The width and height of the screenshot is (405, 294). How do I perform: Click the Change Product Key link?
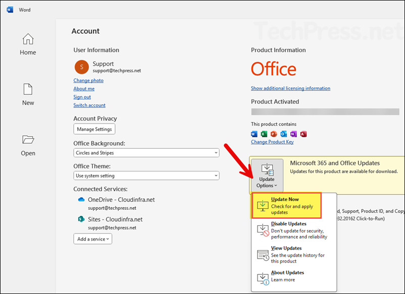pyautogui.click(x=272, y=142)
